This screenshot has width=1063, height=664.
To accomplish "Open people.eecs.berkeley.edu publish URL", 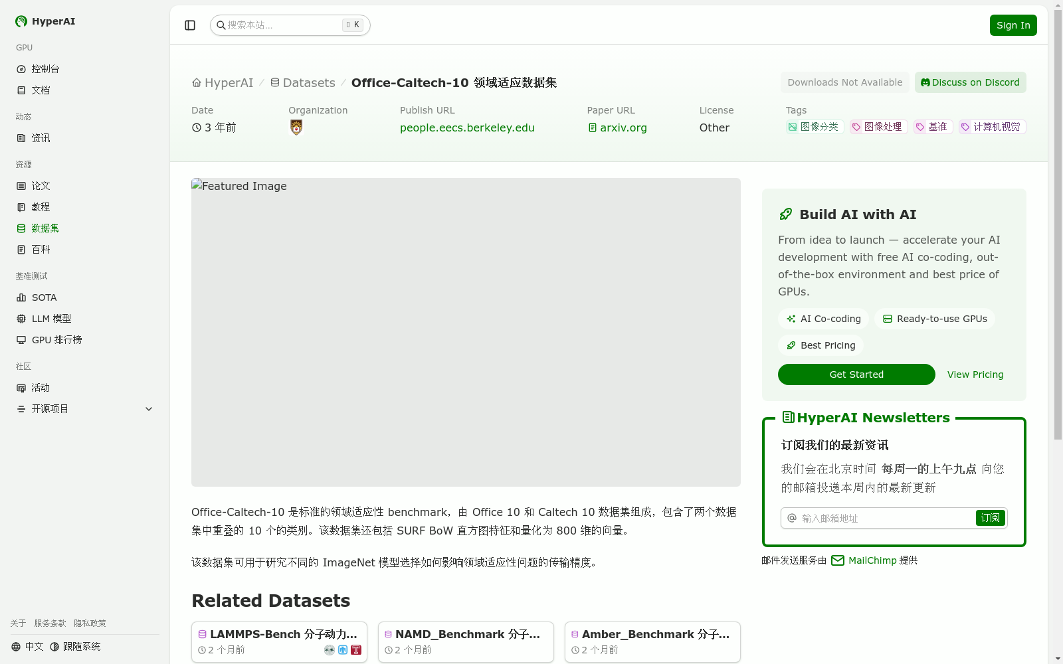I will 467,128.
